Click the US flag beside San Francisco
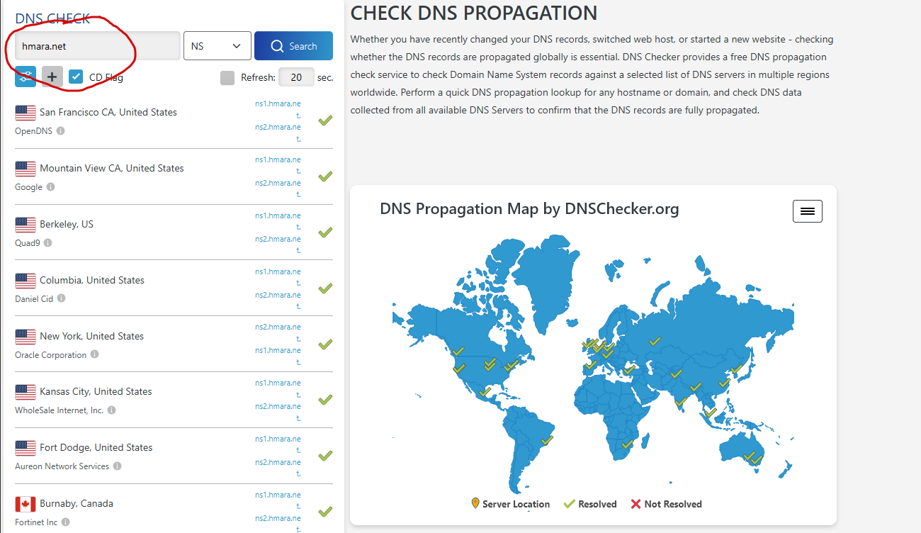This screenshot has height=533, width=921. click(x=26, y=113)
